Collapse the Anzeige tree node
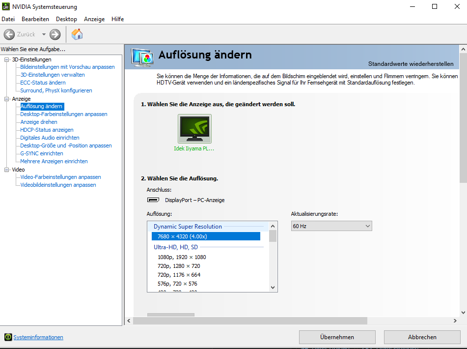This screenshot has width=467, height=349. pos(6,99)
